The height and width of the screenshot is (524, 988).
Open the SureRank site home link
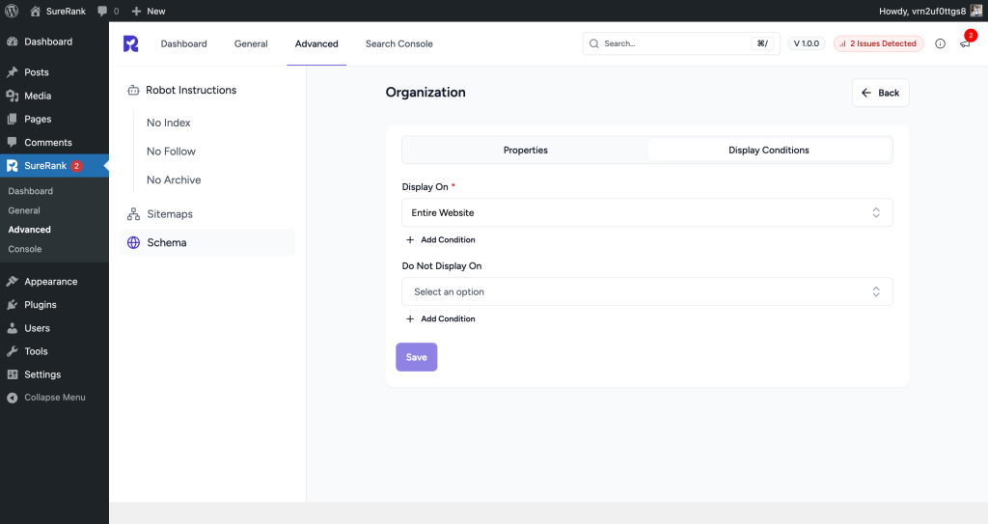click(x=58, y=11)
